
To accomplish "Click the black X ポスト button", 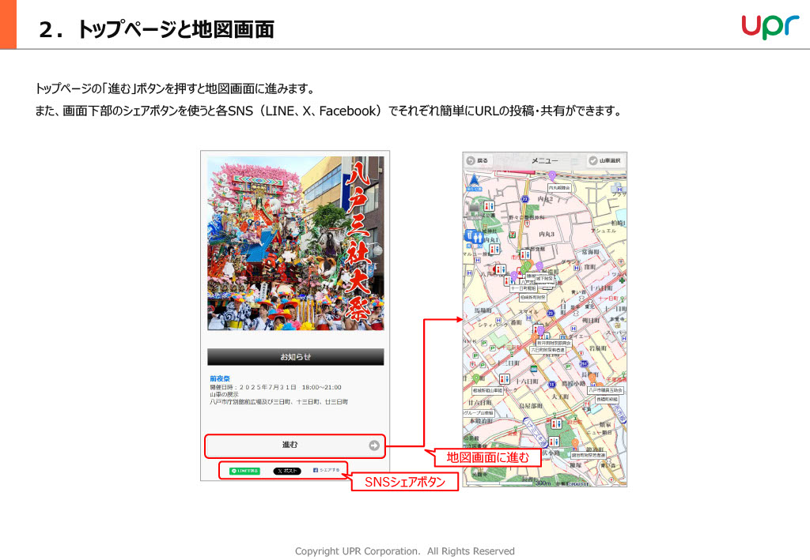I will [x=287, y=471].
